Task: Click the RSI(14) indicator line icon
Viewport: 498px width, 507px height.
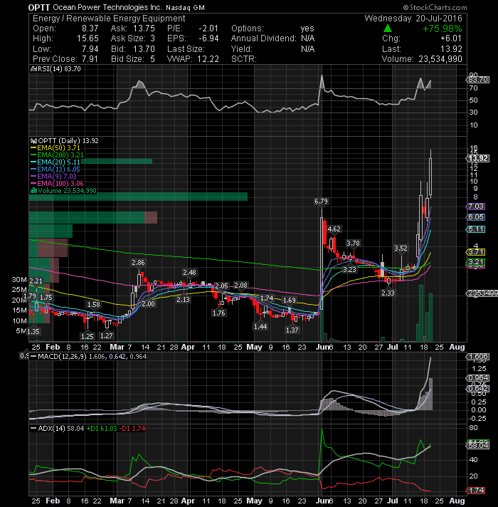Action: coord(33,69)
